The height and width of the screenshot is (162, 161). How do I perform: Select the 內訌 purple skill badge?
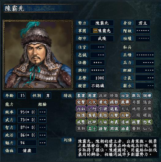(81, 109)
